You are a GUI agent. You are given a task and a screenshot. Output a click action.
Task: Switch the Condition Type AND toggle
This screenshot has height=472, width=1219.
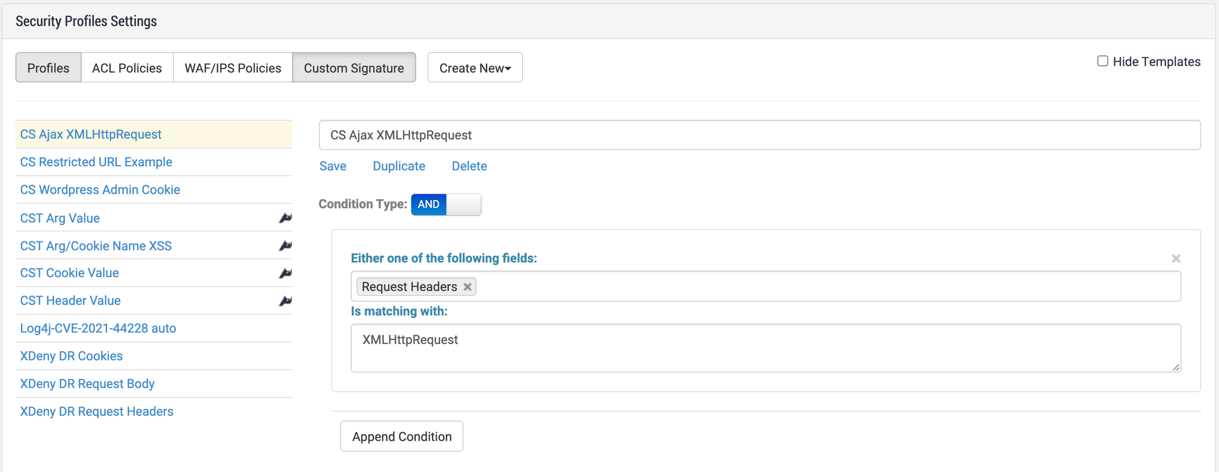click(446, 204)
